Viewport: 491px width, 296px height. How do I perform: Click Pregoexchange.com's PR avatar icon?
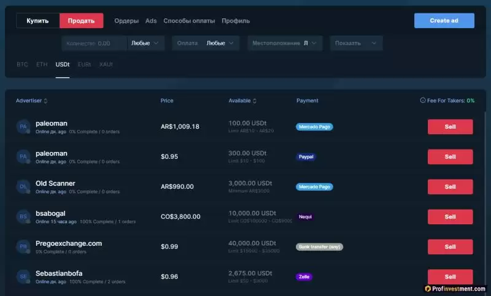23,247
